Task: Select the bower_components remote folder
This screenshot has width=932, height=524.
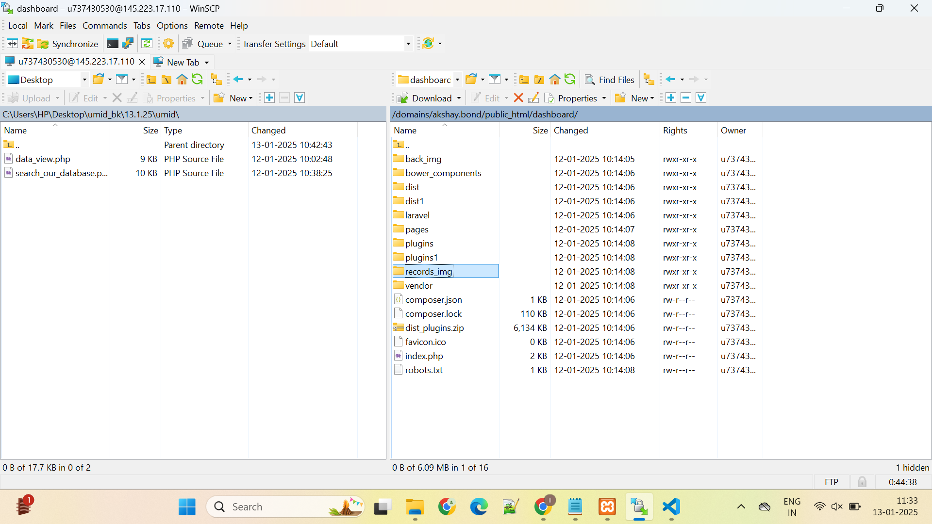Action: click(x=443, y=173)
